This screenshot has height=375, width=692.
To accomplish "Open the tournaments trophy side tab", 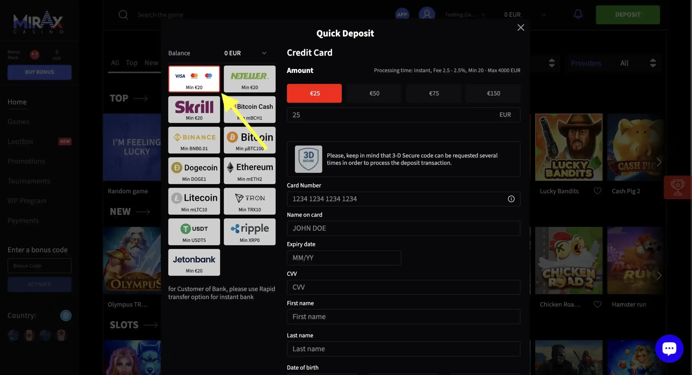I will (x=677, y=187).
